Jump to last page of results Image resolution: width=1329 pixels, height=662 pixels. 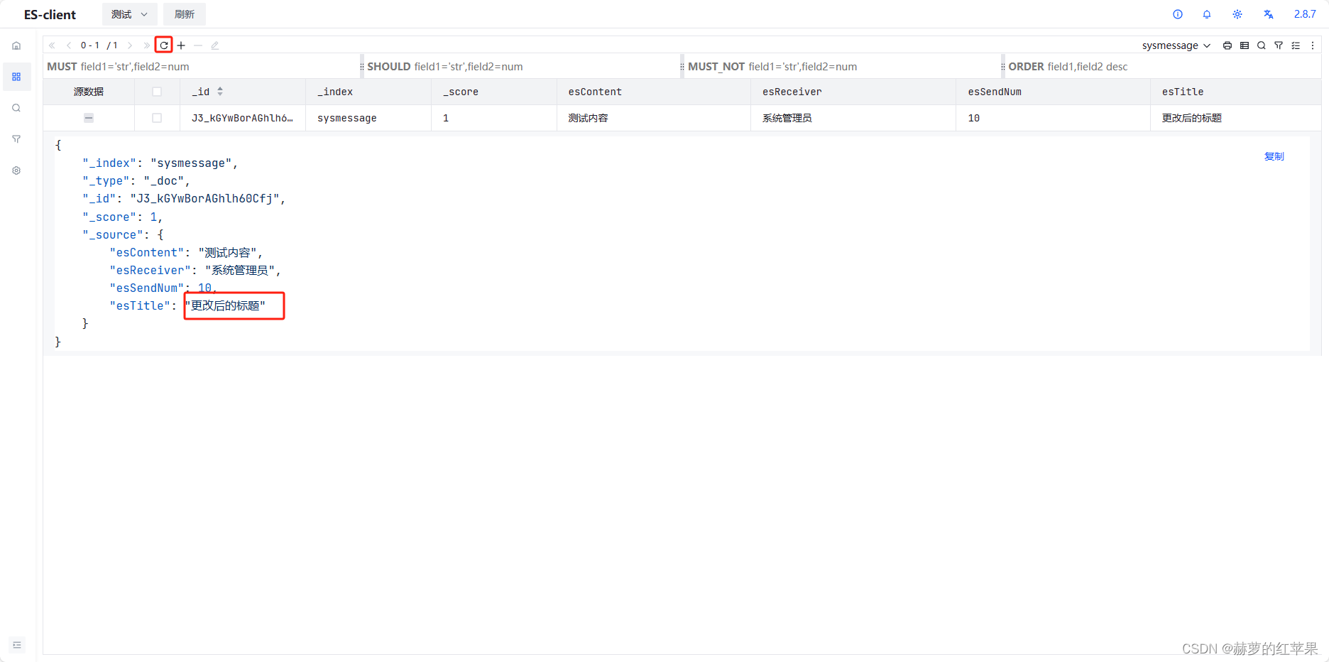pyautogui.click(x=146, y=45)
